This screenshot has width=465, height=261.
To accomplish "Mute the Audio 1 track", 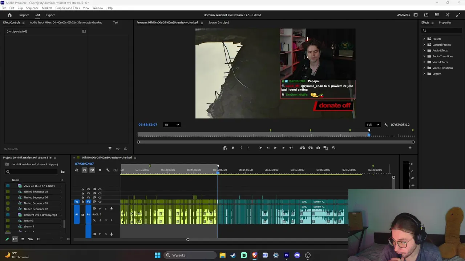I will pyautogui.click(x=100, y=208).
